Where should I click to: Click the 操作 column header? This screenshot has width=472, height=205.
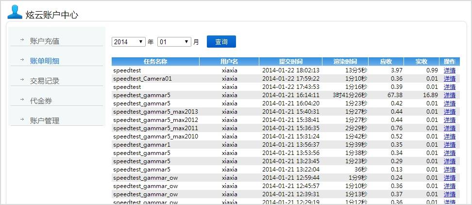450,62
